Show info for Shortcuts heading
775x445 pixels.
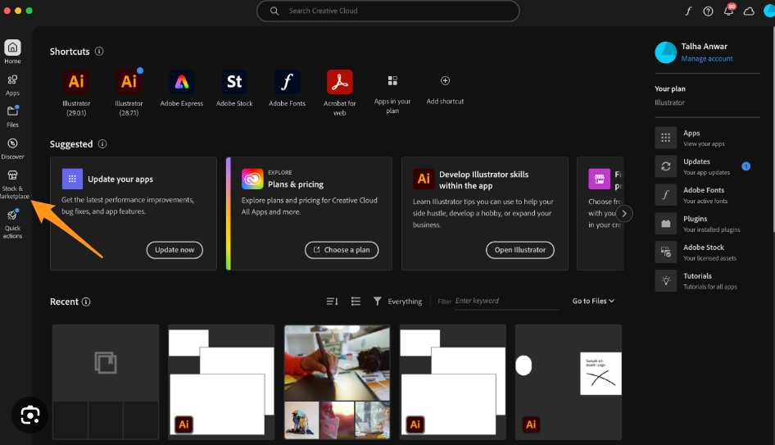click(99, 52)
